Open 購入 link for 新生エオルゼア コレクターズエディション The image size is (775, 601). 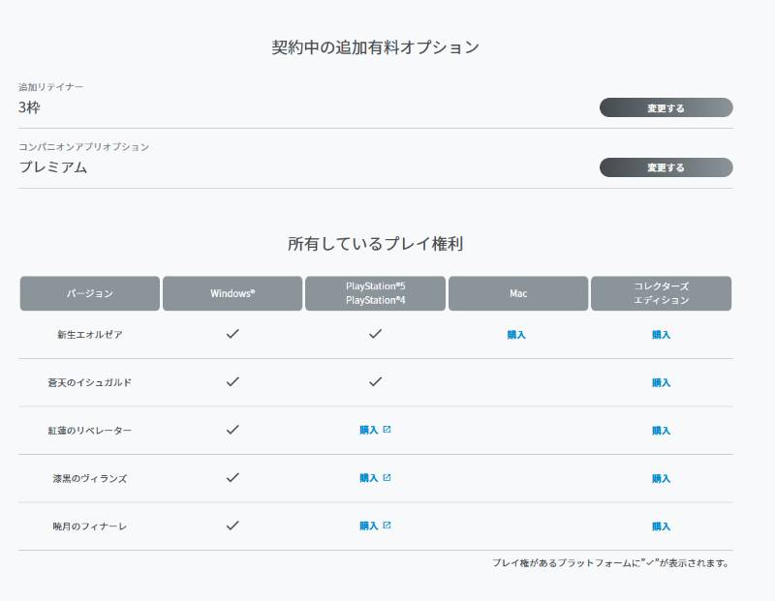coord(661,335)
